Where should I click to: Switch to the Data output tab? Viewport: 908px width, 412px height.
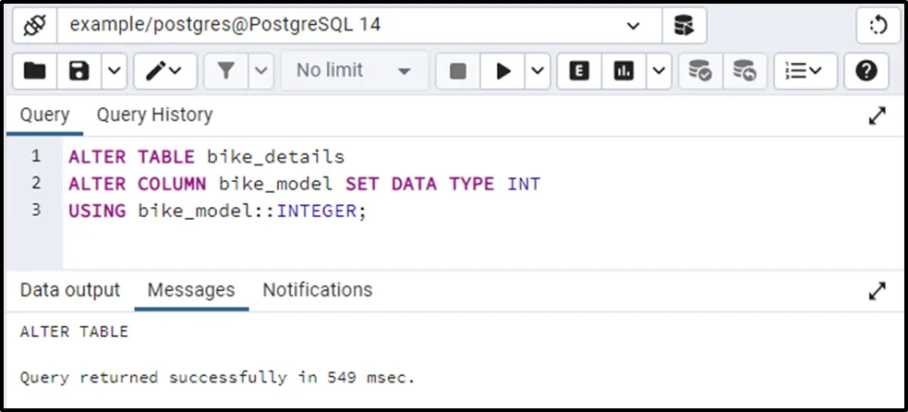coord(70,290)
